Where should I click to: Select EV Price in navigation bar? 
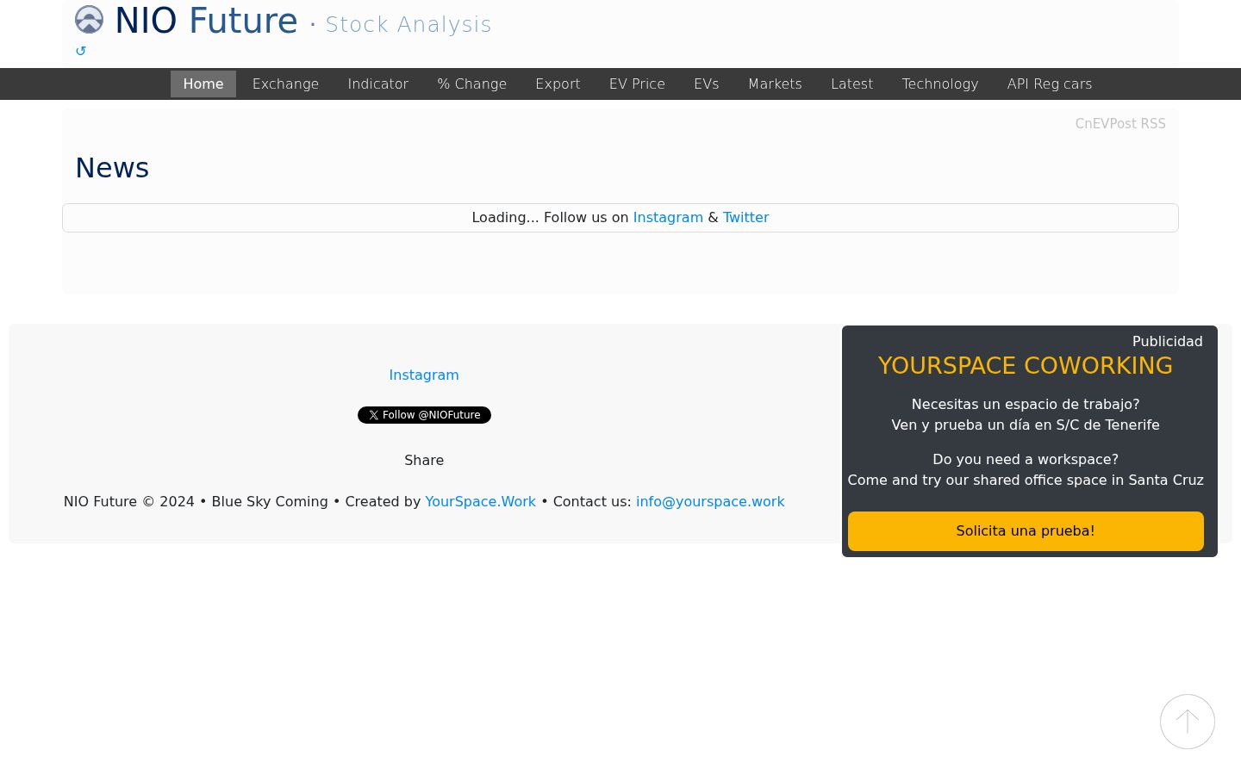[x=637, y=84]
